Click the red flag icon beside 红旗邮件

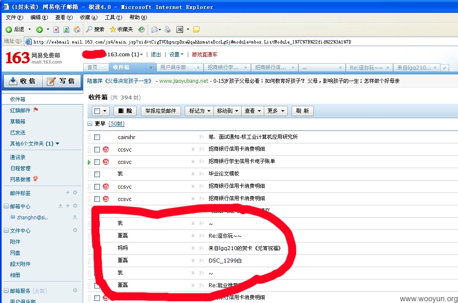[x=35, y=110]
